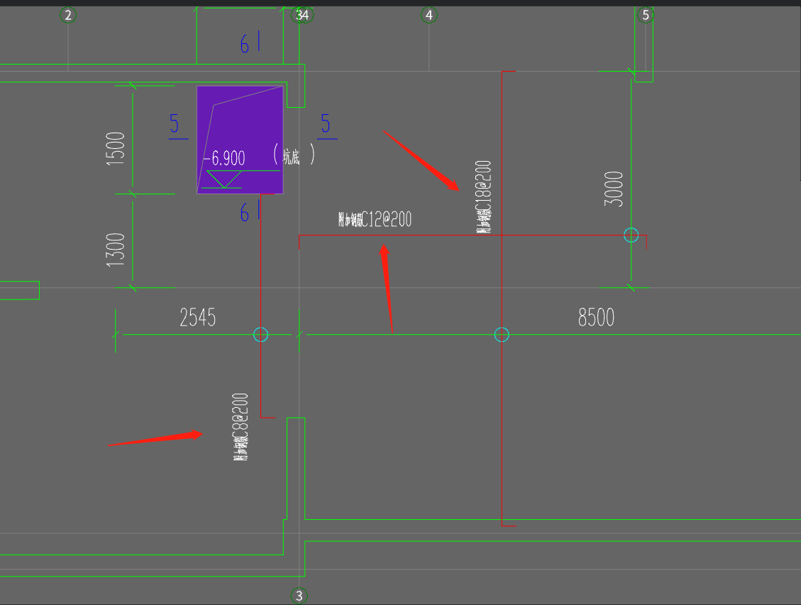Viewport: 801px width, 605px height.
Task: Click cyan circle at end of 2545 dimension
Action: (261, 334)
